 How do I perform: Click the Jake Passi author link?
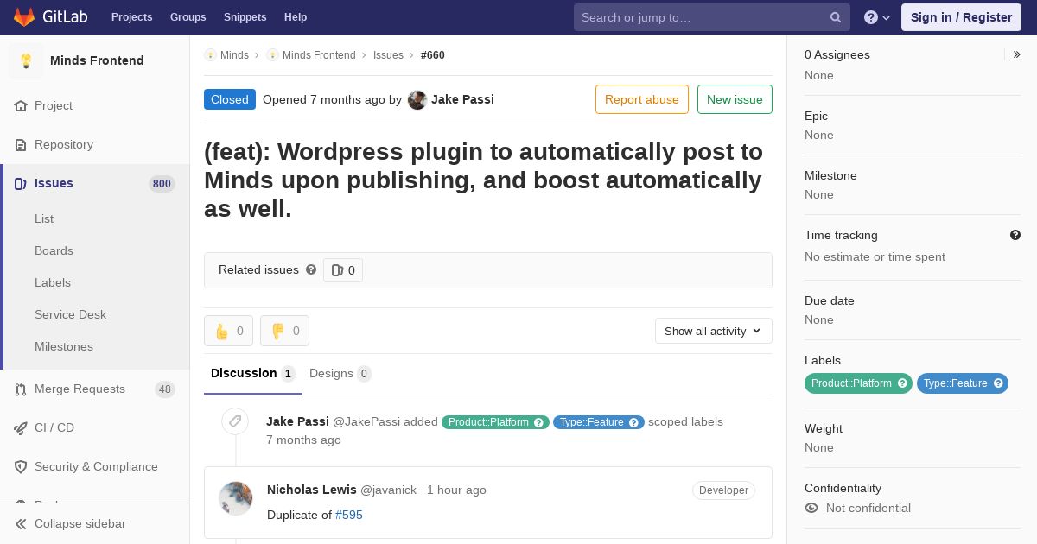[x=462, y=99]
